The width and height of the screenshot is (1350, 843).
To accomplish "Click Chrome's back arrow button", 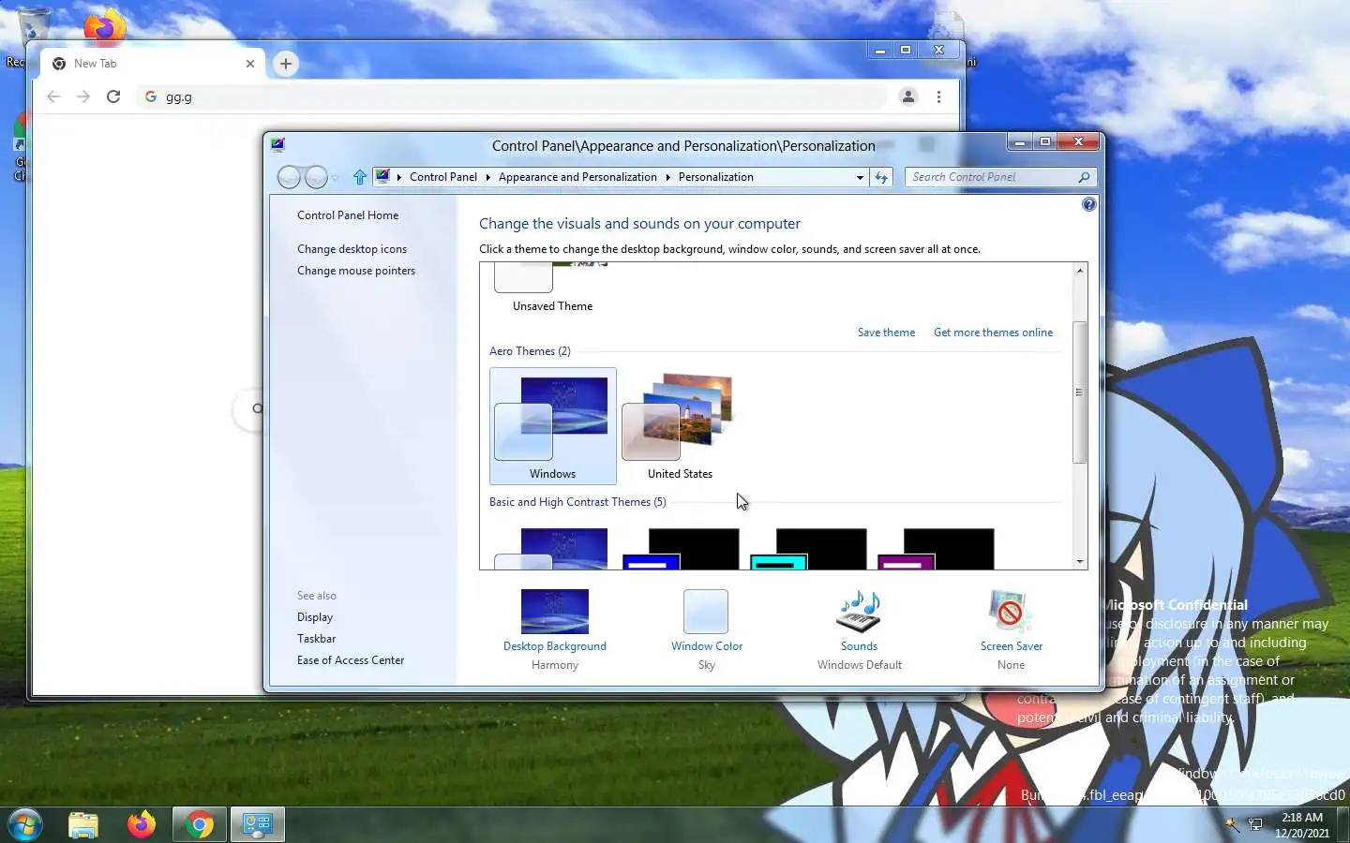I will 53,96.
